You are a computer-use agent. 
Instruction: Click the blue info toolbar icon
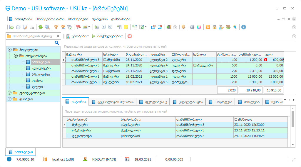(243, 27)
